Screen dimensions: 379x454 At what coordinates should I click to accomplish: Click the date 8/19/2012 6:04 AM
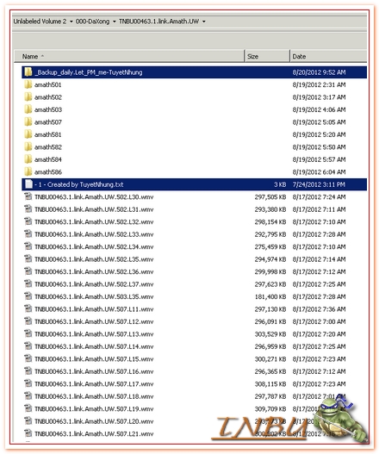pos(319,171)
